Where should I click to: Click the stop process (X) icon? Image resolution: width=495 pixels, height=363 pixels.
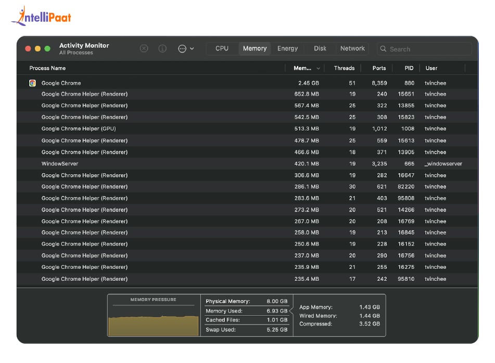pos(144,48)
